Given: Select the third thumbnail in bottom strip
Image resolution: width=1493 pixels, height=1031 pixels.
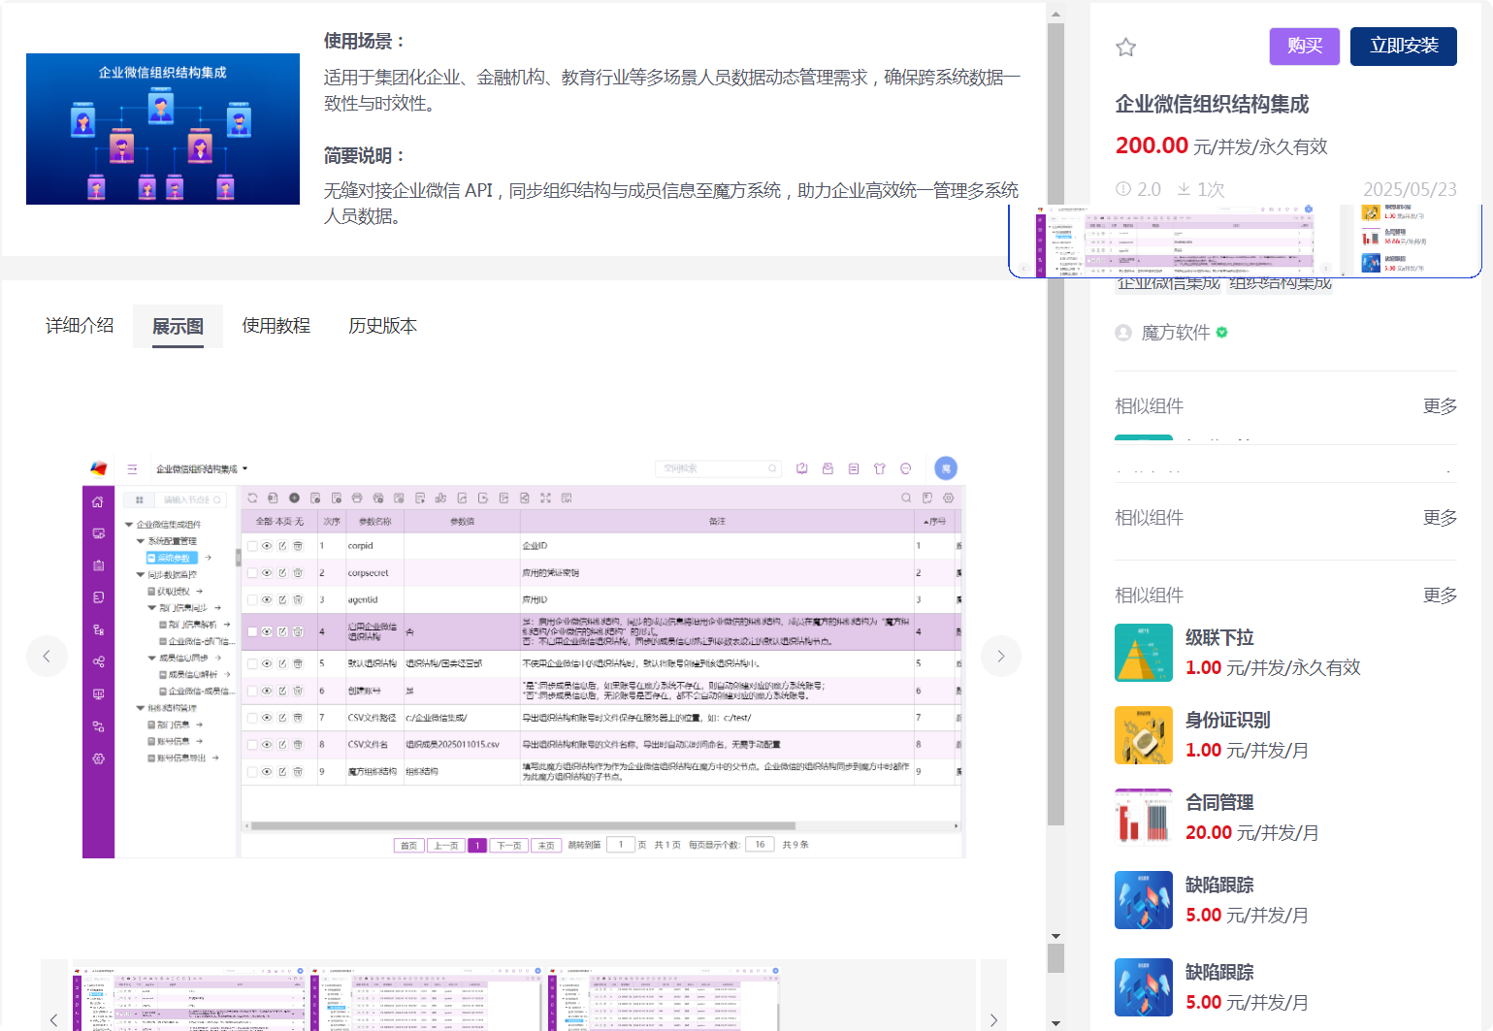Looking at the screenshot, I should (665, 998).
